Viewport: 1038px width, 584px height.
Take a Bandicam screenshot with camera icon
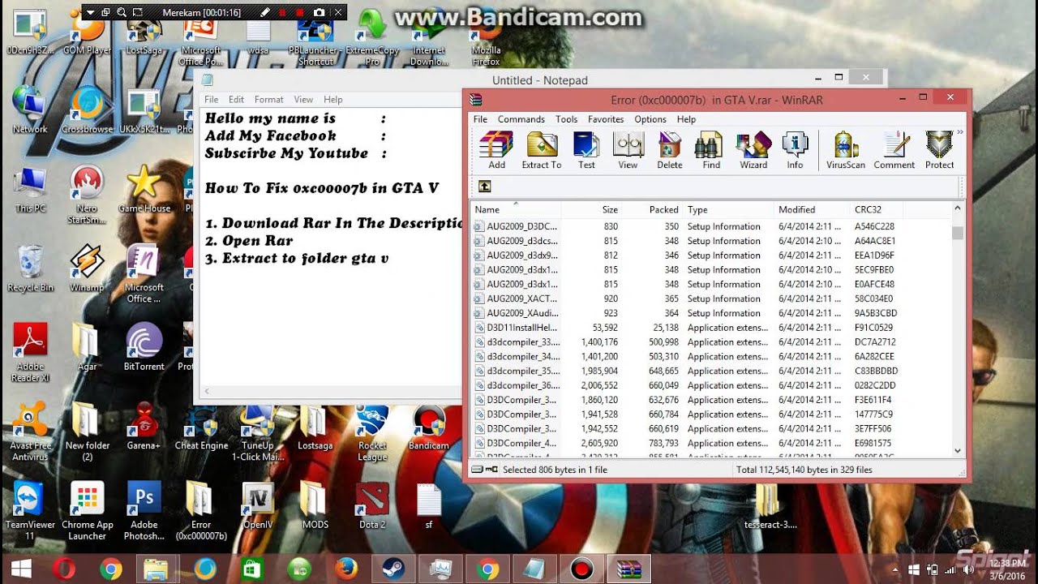(x=319, y=13)
